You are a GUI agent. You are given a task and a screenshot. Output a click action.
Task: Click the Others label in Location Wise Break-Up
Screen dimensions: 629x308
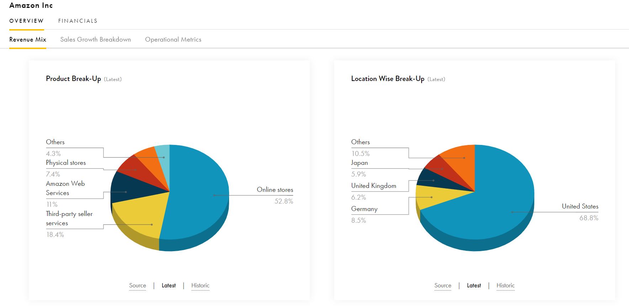(360, 142)
